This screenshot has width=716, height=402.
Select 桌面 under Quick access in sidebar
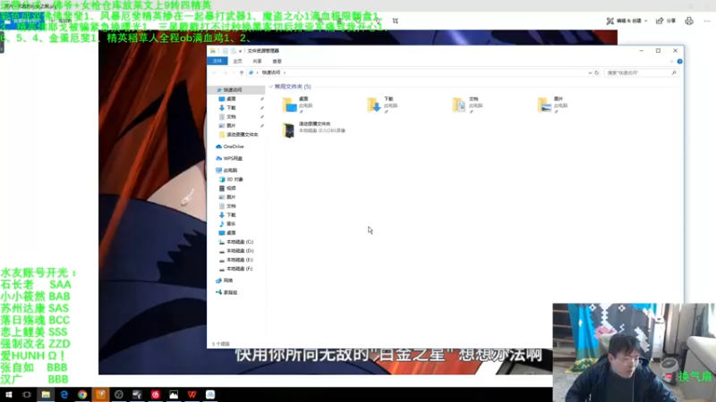[x=231, y=99]
